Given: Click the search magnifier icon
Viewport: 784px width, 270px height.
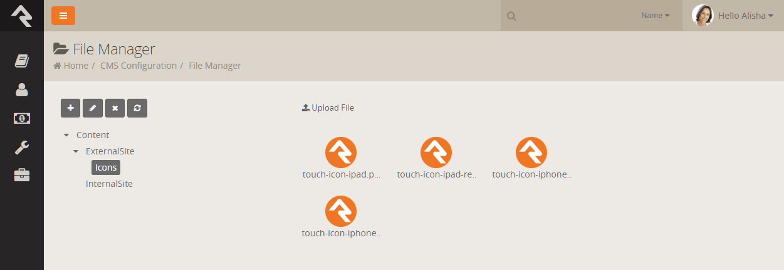Looking at the screenshot, I should pyautogui.click(x=511, y=16).
